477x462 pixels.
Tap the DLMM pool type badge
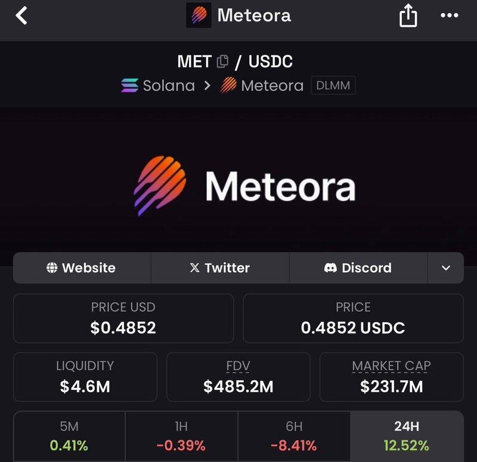pyautogui.click(x=333, y=86)
